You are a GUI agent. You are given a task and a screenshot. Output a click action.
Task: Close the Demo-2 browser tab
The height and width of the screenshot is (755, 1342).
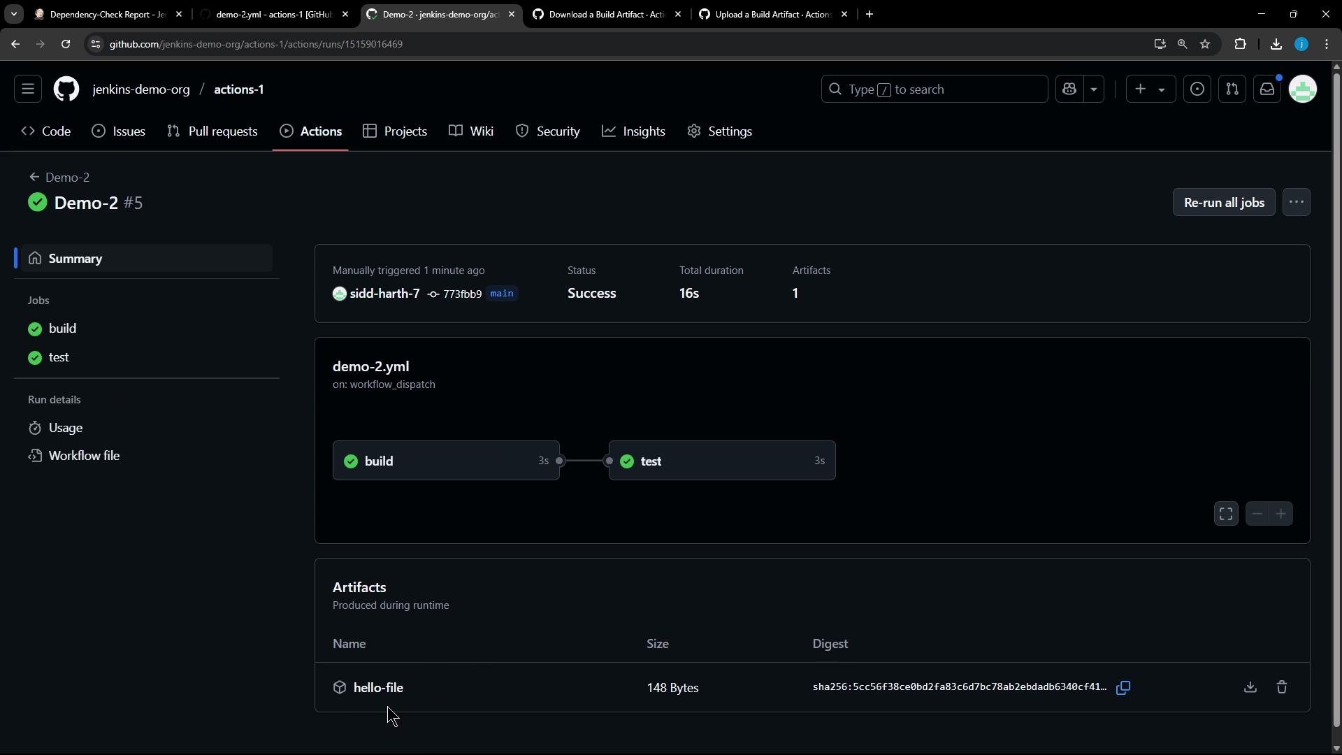point(512,14)
